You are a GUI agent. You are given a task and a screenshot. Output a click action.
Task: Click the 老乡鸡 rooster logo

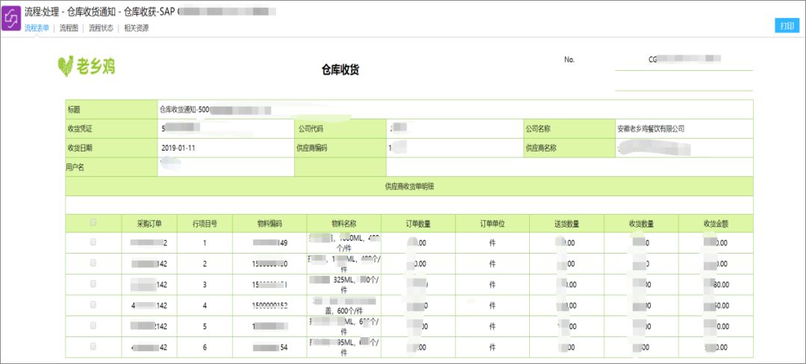(87, 66)
